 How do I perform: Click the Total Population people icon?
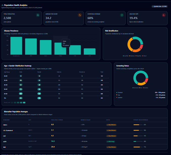tap(38, 15)
